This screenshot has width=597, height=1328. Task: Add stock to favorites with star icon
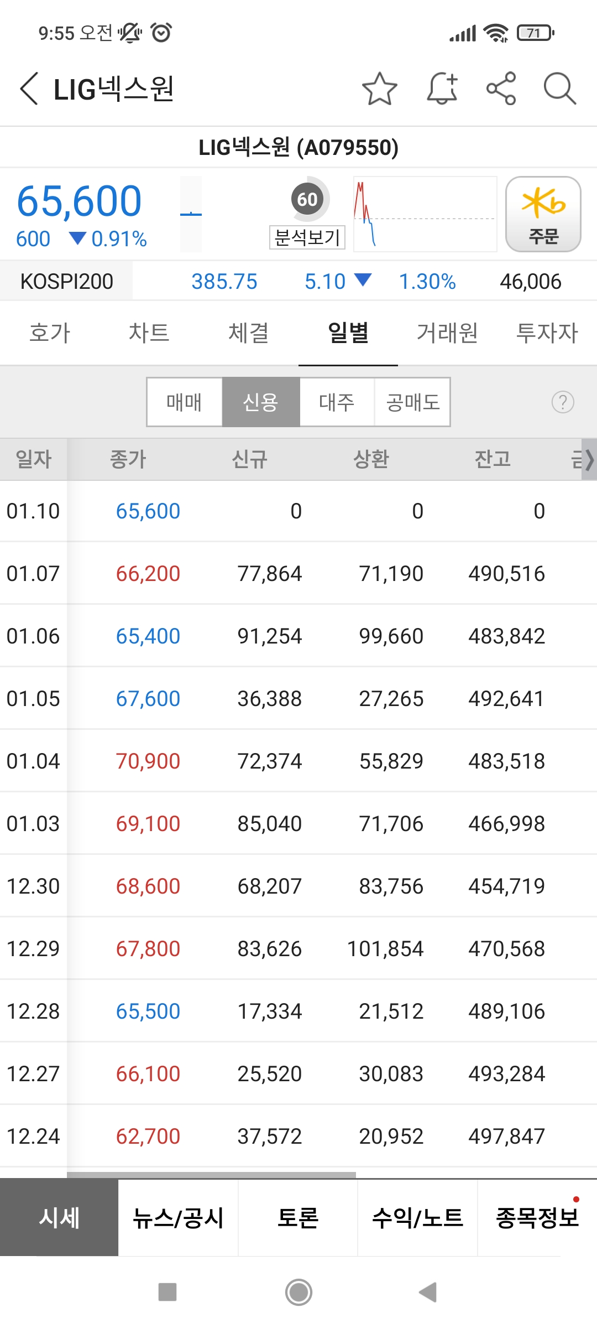[380, 89]
